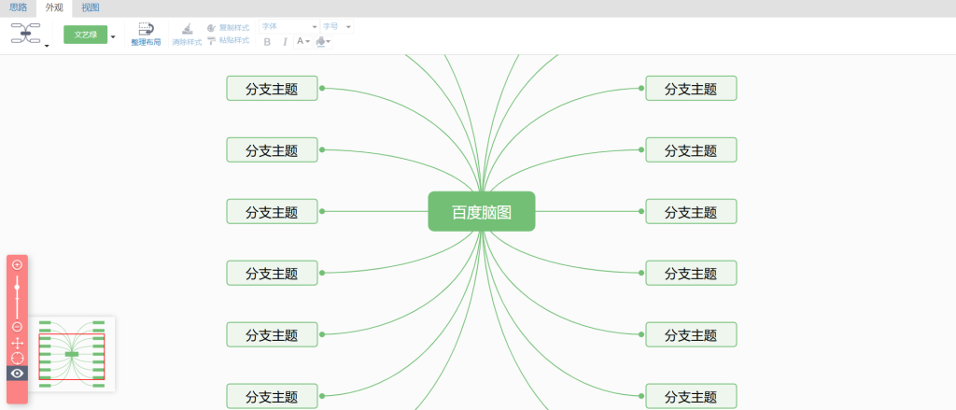This screenshot has width=956, height=410.
Task: Apply the background fill bucket color
Action: point(320,42)
